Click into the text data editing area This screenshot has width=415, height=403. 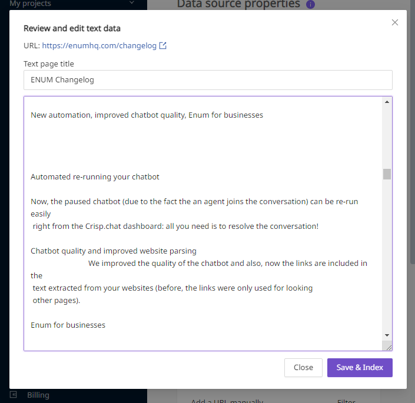point(203,224)
